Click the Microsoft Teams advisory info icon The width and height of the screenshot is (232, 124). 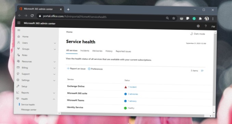126,101
